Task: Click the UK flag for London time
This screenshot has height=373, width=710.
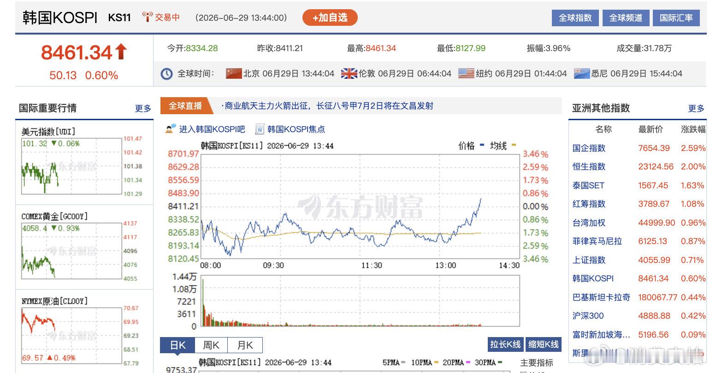Action: coord(349,73)
